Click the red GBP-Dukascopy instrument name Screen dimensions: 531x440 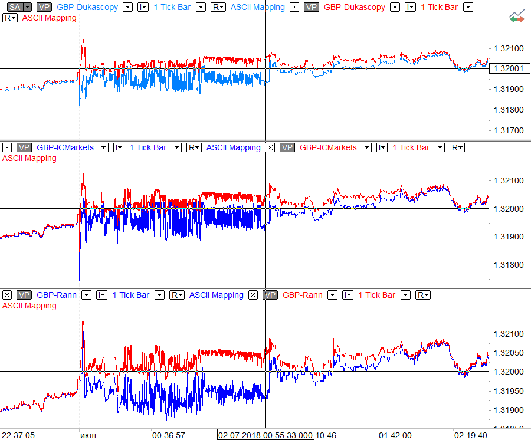[355, 7]
